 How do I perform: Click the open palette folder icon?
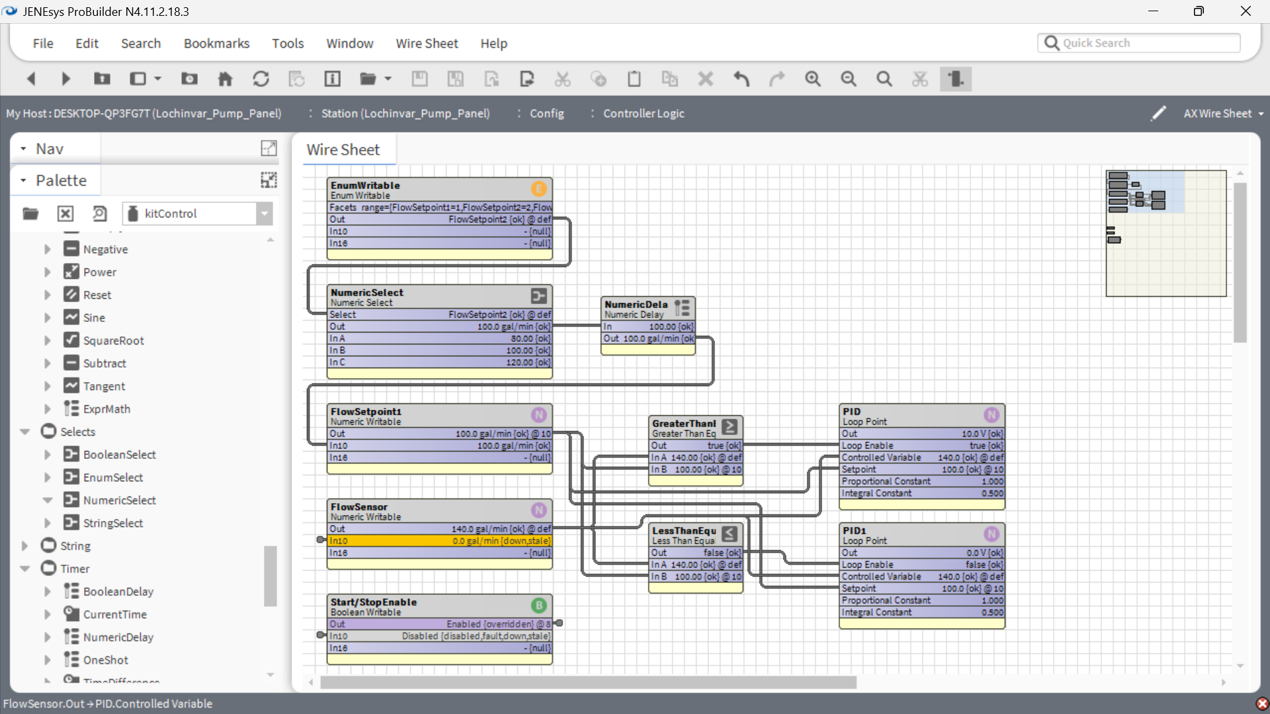click(x=30, y=214)
